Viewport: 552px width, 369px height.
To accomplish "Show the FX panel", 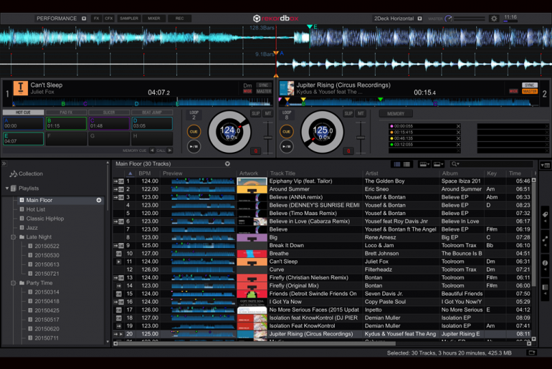I will coord(96,19).
